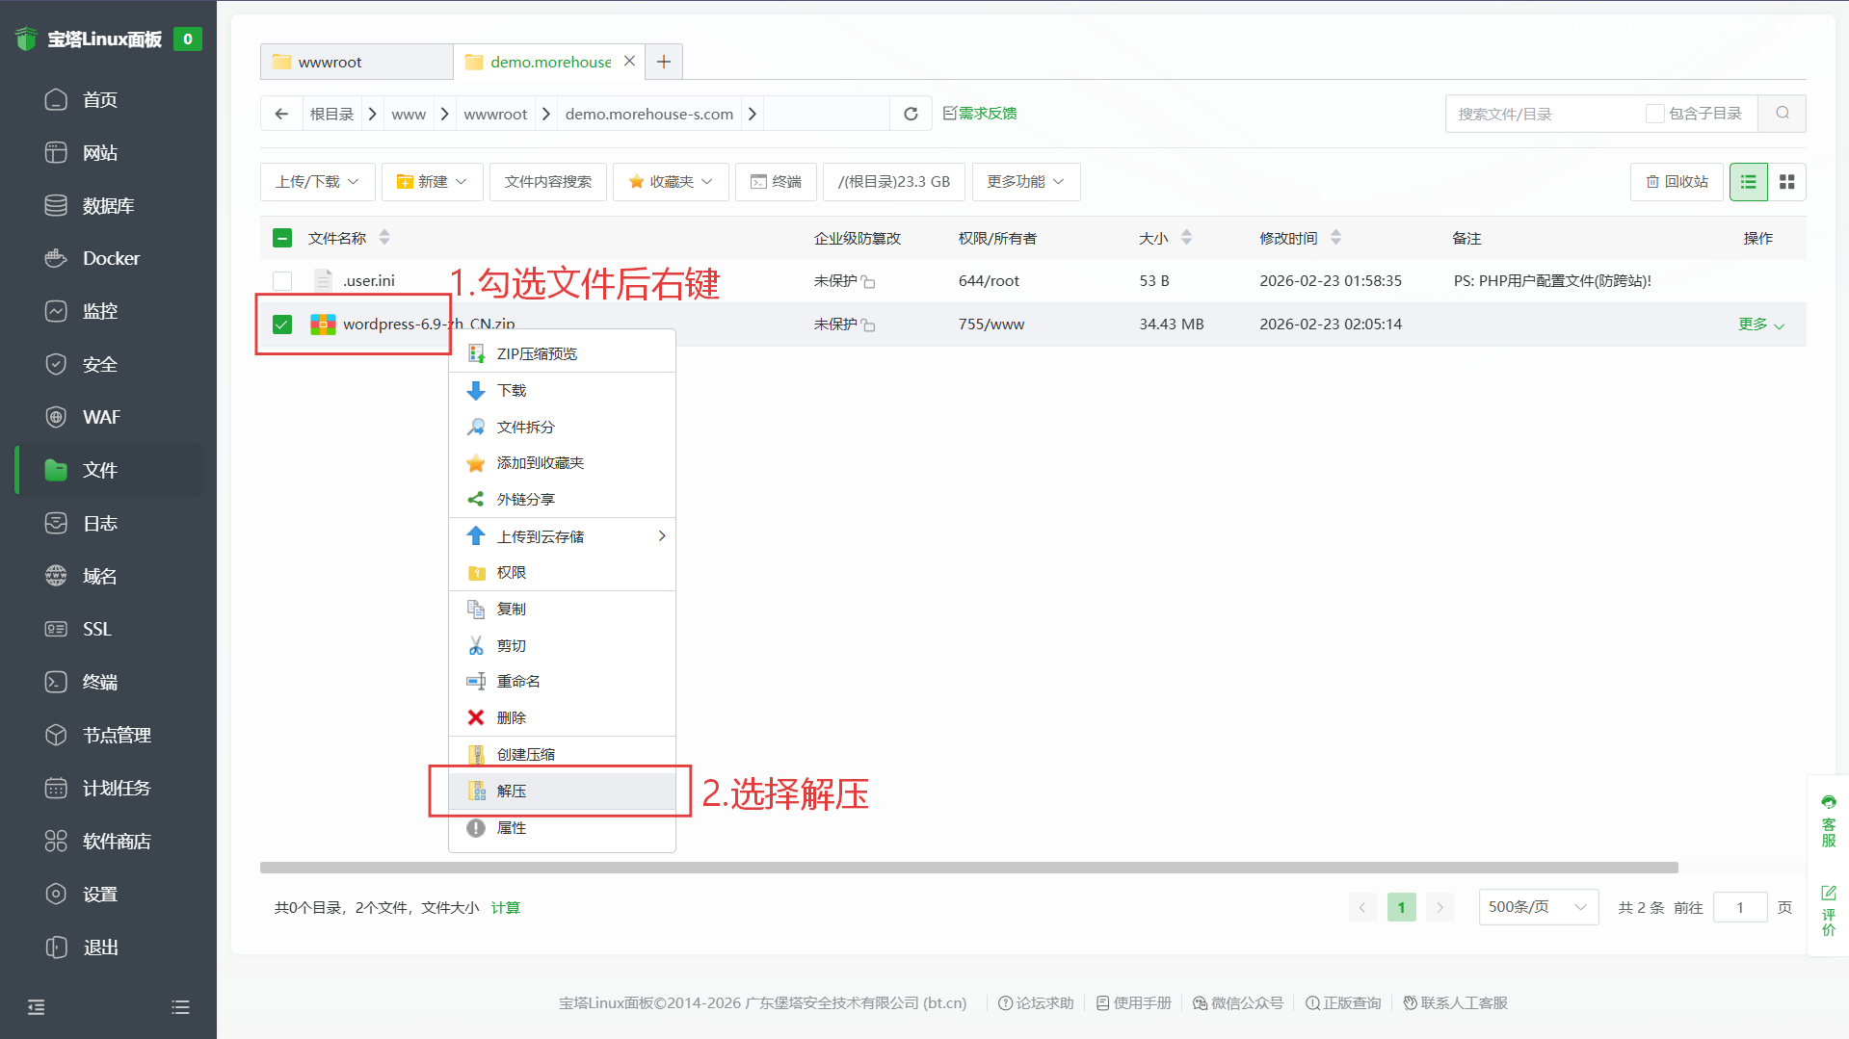Click the search magnifier icon

tap(1782, 114)
